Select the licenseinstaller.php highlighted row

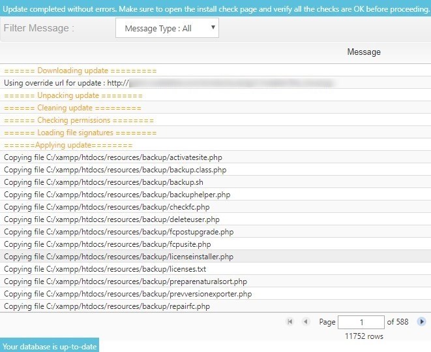point(118,257)
